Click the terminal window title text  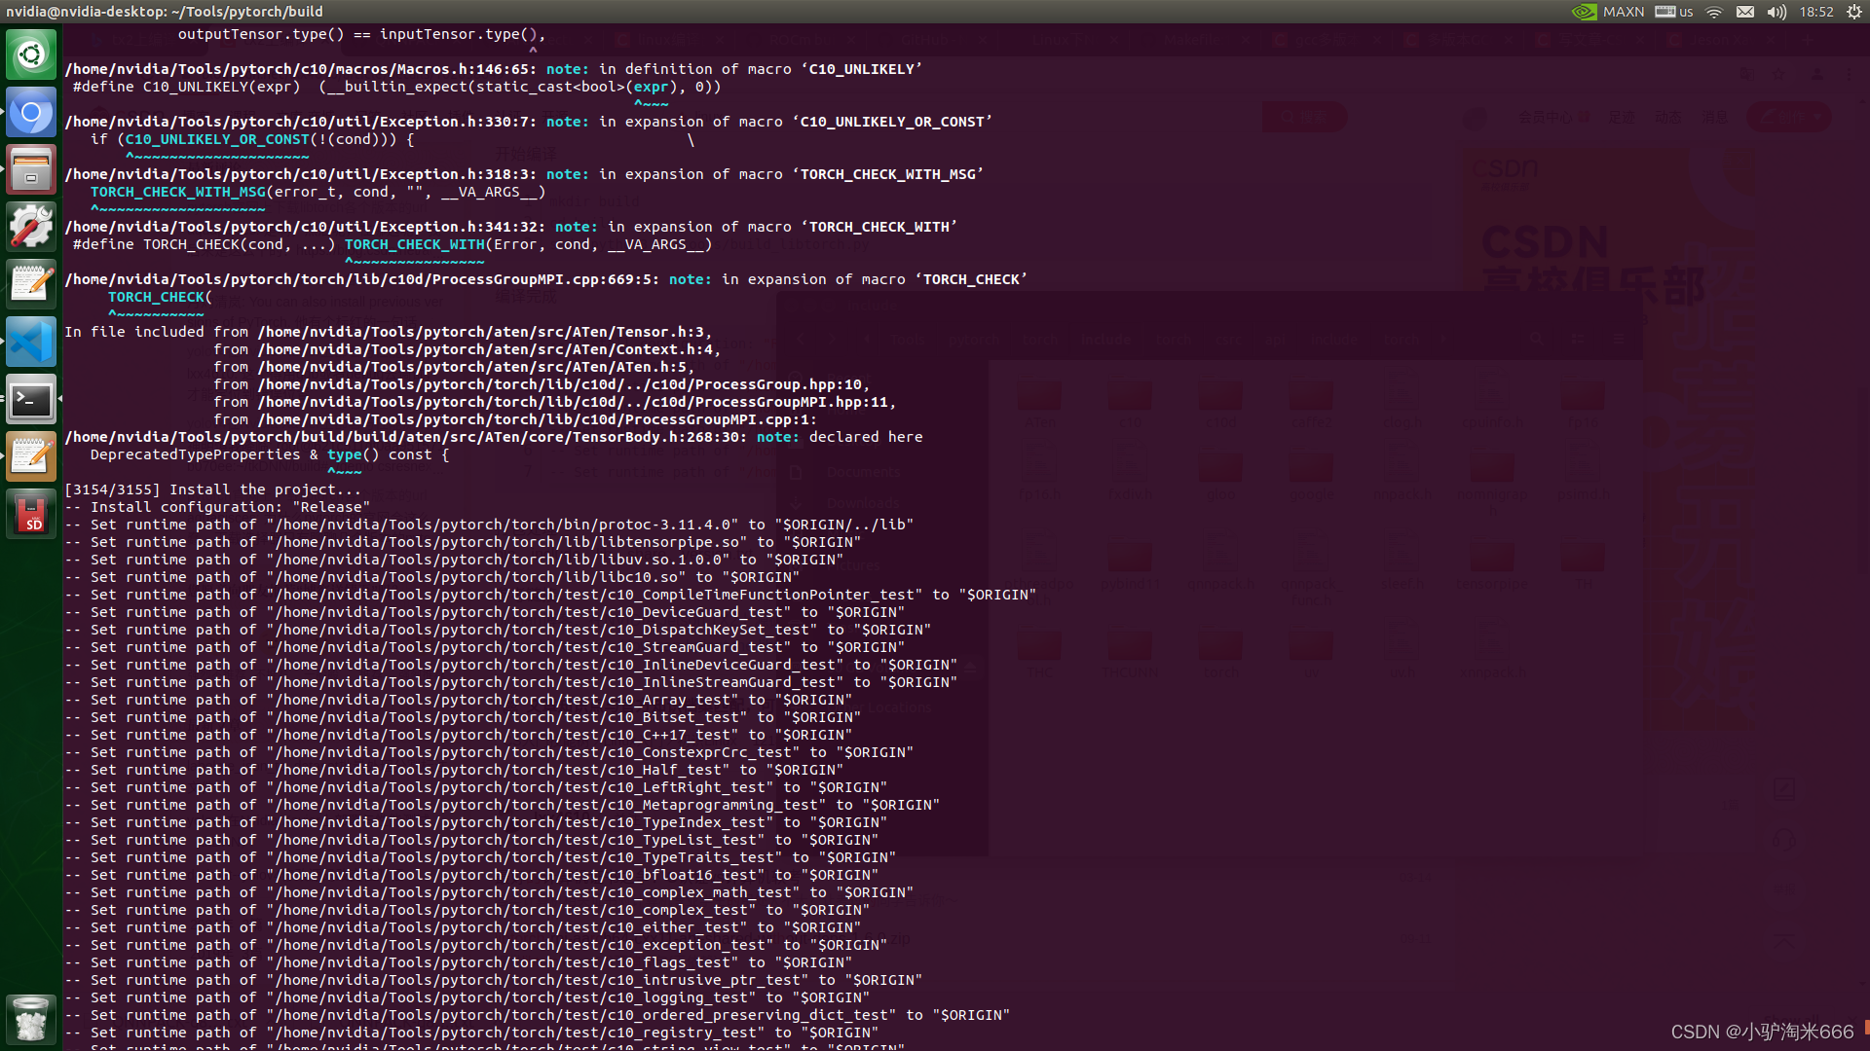[164, 12]
